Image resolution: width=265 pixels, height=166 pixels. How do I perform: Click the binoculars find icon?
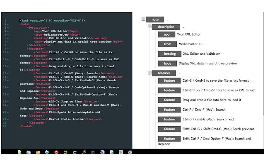(93, 152)
